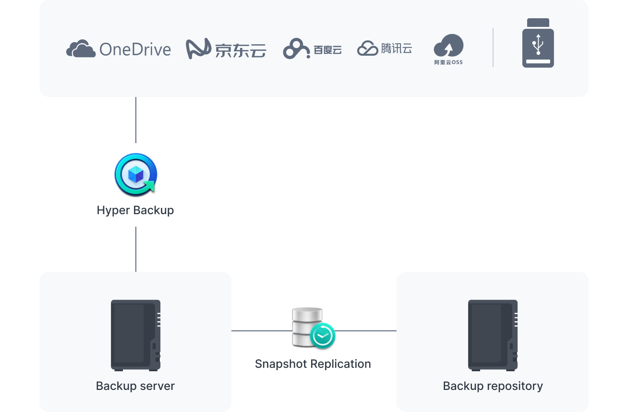Click the Backup repository label
This screenshot has height=412, width=627.
coord(493,386)
